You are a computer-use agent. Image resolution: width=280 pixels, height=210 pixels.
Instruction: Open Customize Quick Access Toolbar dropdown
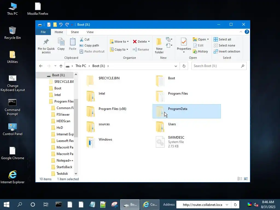[x=72, y=25]
